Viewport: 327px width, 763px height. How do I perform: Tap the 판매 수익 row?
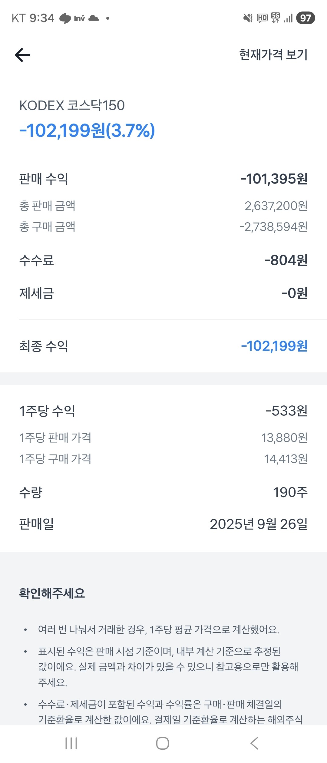163,179
